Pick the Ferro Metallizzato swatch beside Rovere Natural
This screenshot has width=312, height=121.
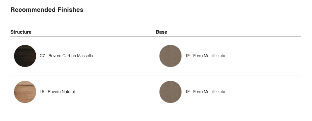pyautogui.click(x=171, y=92)
